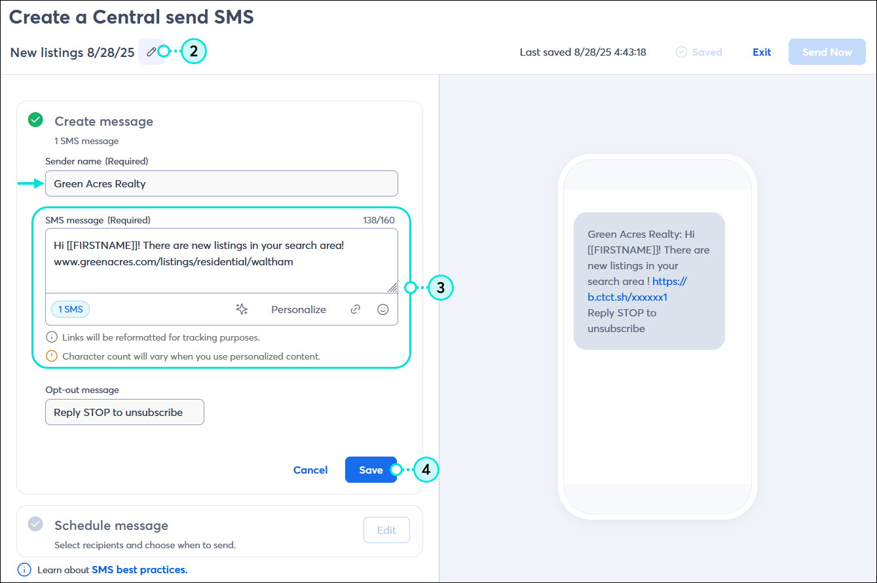This screenshot has height=583, width=877.
Task: Click the AI sparkle icon in message toolbar
Action: pos(242,309)
